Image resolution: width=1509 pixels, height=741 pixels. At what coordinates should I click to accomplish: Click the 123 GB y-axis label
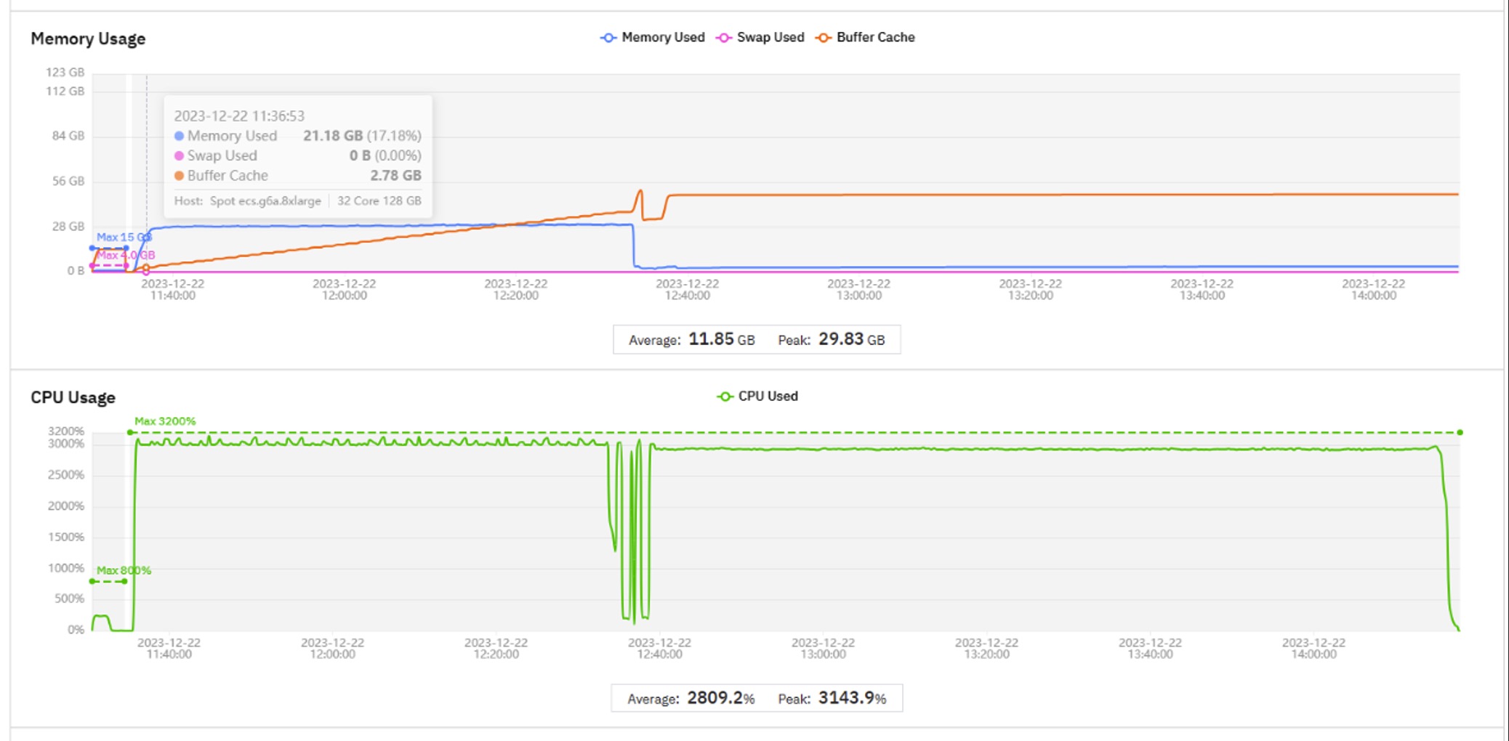(65, 72)
